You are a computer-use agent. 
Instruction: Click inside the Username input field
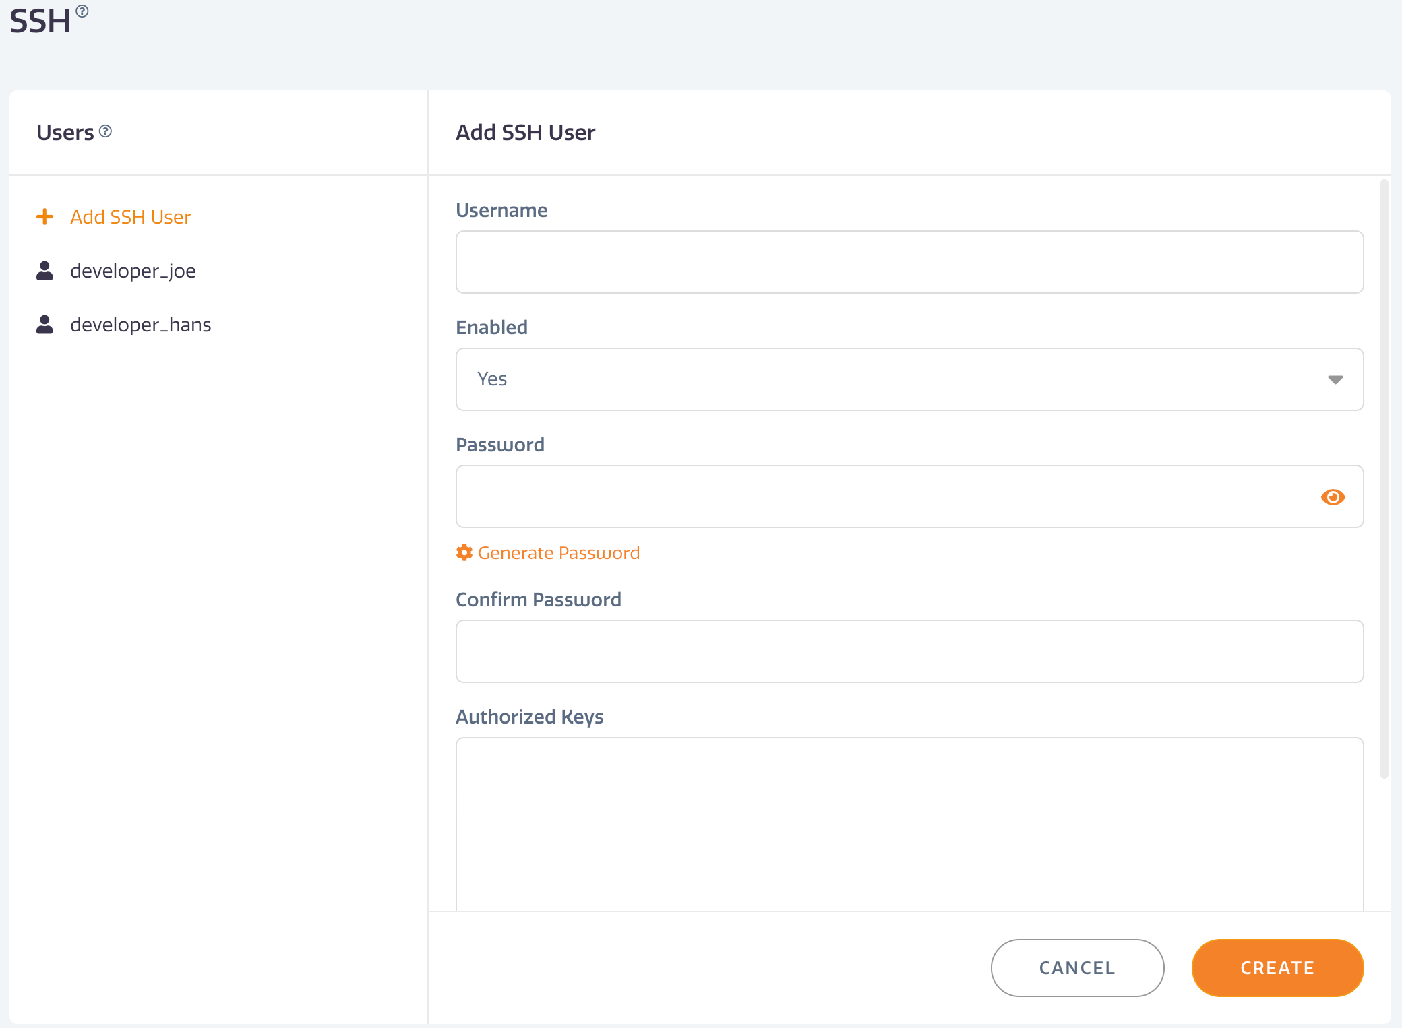point(909,262)
